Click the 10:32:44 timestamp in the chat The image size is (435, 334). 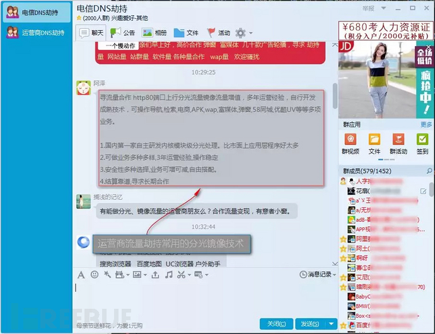coord(204,227)
